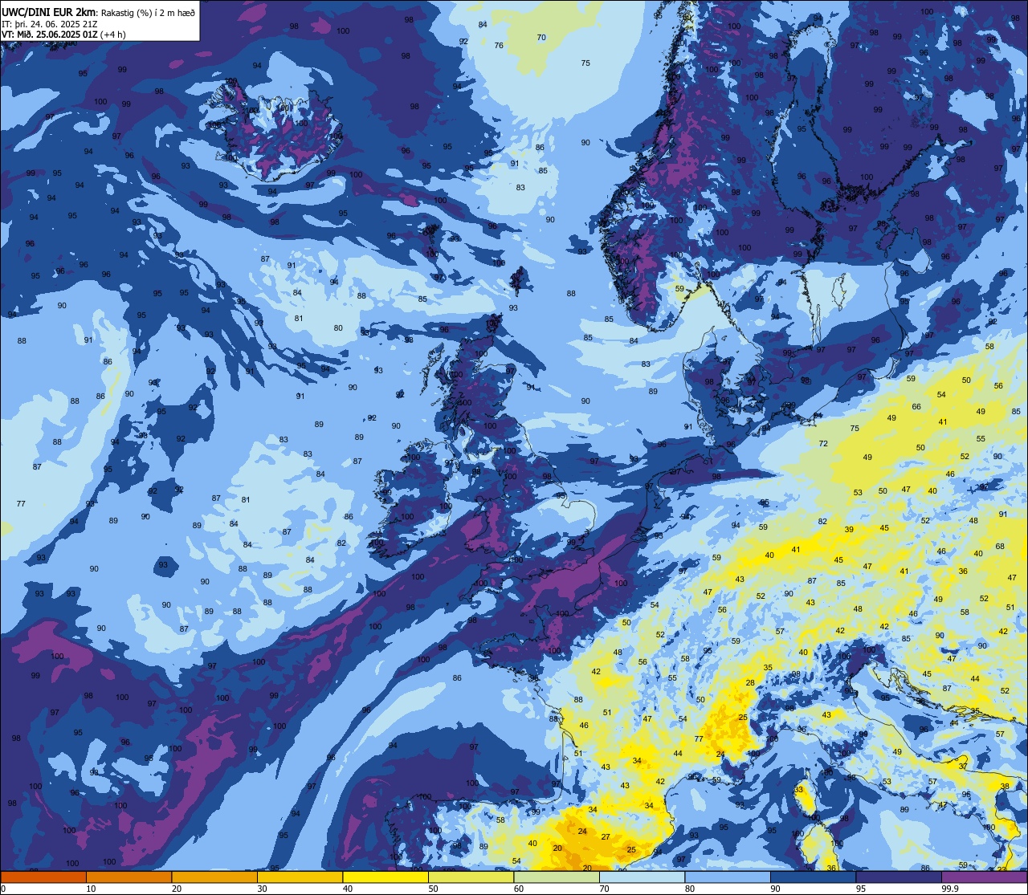Select the purple above-99.9 legend swatch
This screenshot has height=895, width=1028.
pos(984,877)
